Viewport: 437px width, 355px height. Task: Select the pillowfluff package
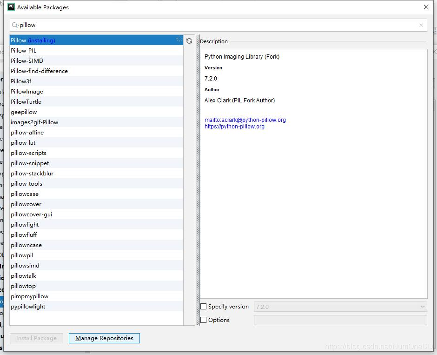(x=96, y=235)
